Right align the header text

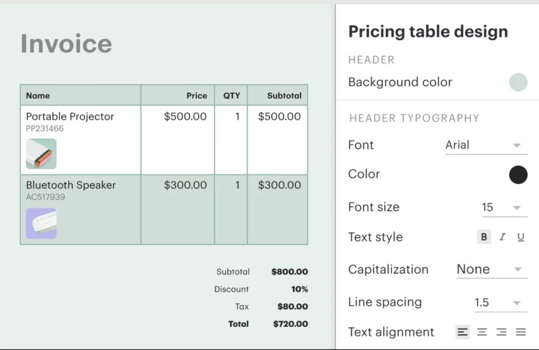click(501, 332)
